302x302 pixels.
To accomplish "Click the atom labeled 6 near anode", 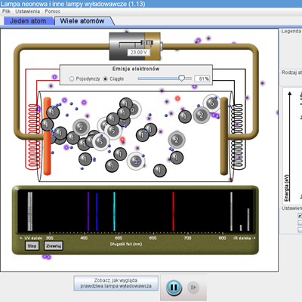I will coord(212,103).
